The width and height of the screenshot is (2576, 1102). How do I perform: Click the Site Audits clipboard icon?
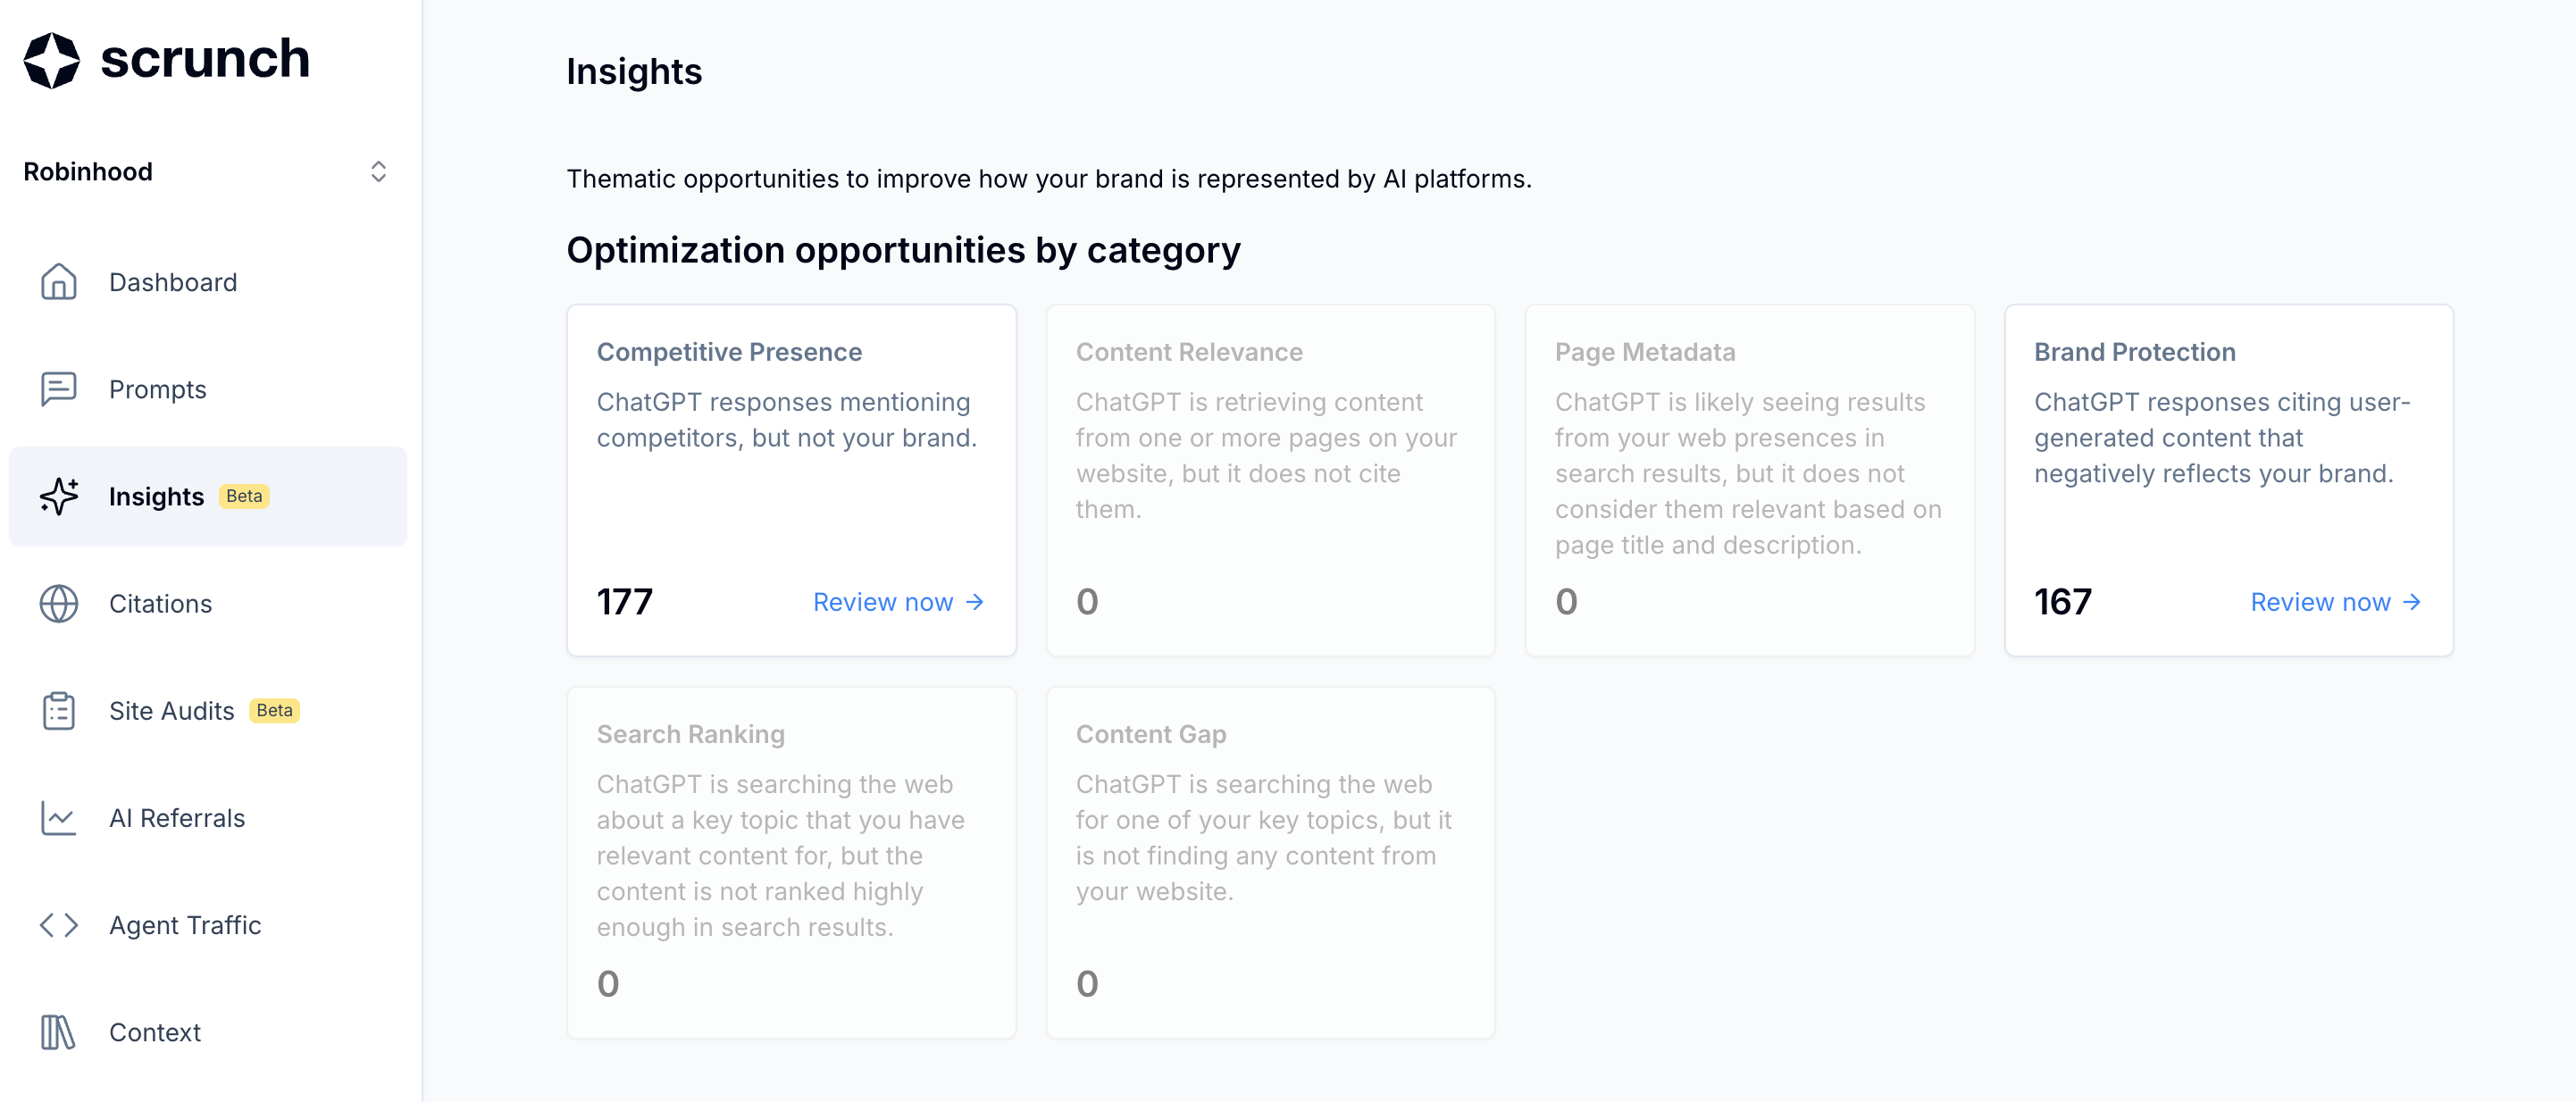pyautogui.click(x=58, y=711)
